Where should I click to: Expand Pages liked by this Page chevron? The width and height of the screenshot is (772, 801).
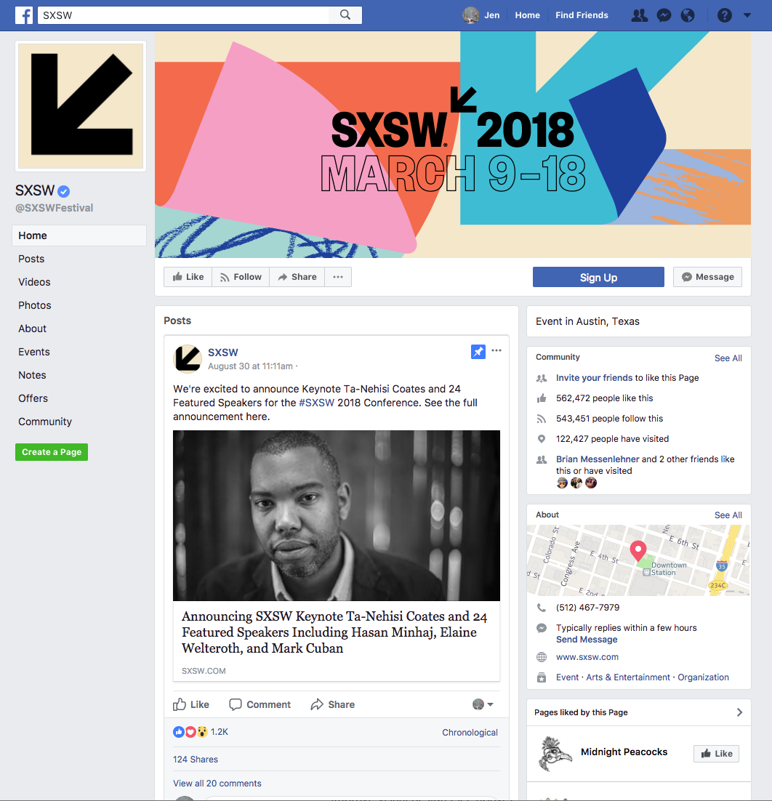click(x=739, y=712)
